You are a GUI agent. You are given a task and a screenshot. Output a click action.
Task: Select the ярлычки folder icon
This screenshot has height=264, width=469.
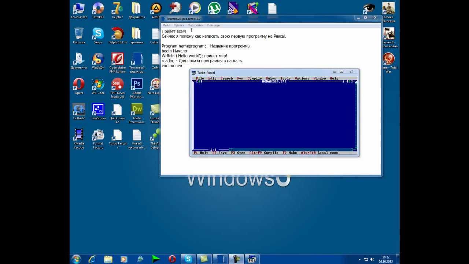tap(137, 36)
